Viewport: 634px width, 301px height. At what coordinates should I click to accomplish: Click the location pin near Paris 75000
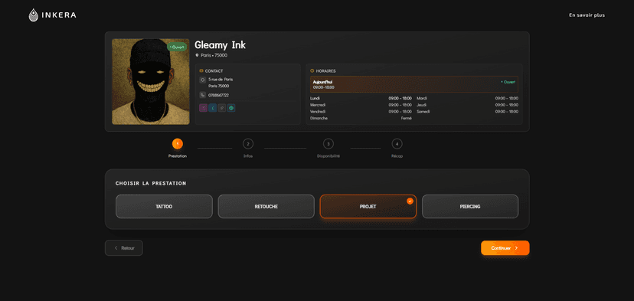pos(197,55)
